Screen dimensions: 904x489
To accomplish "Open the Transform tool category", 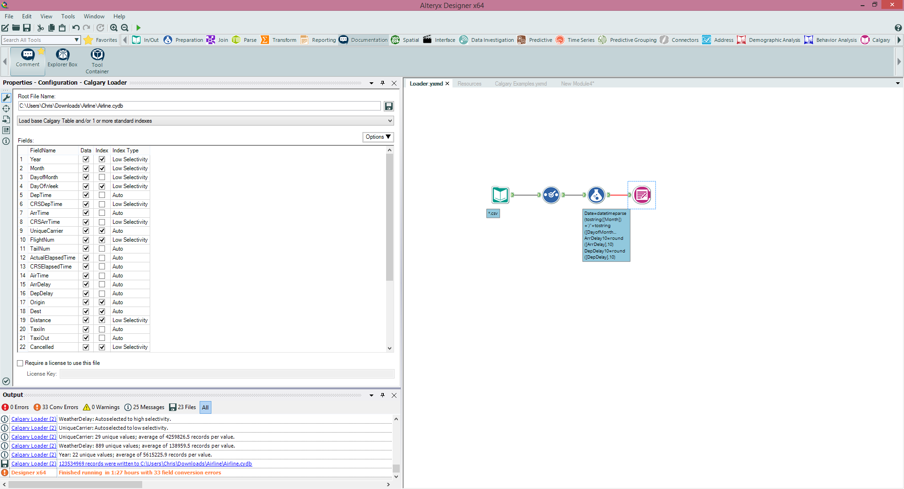I will 278,40.
